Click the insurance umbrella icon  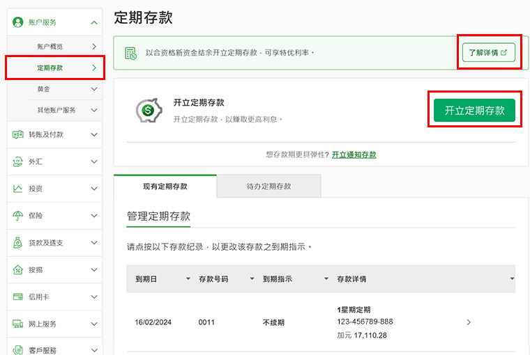(x=17, y=216)
